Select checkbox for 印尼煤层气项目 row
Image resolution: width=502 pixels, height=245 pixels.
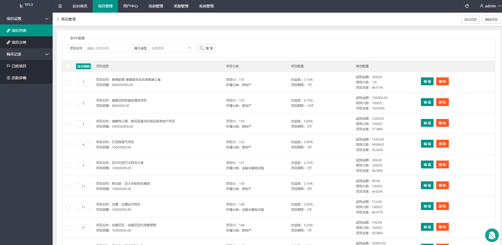pos(68,145)
